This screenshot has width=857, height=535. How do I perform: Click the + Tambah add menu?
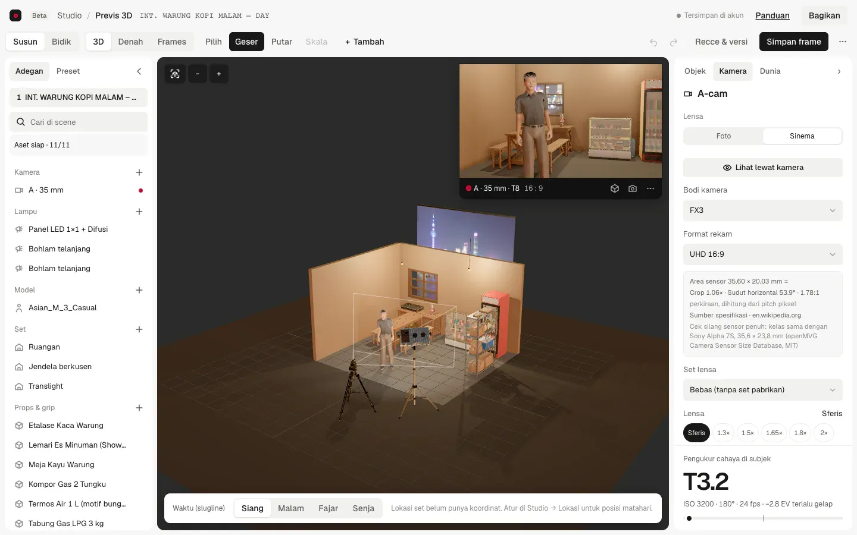[365, 42]
